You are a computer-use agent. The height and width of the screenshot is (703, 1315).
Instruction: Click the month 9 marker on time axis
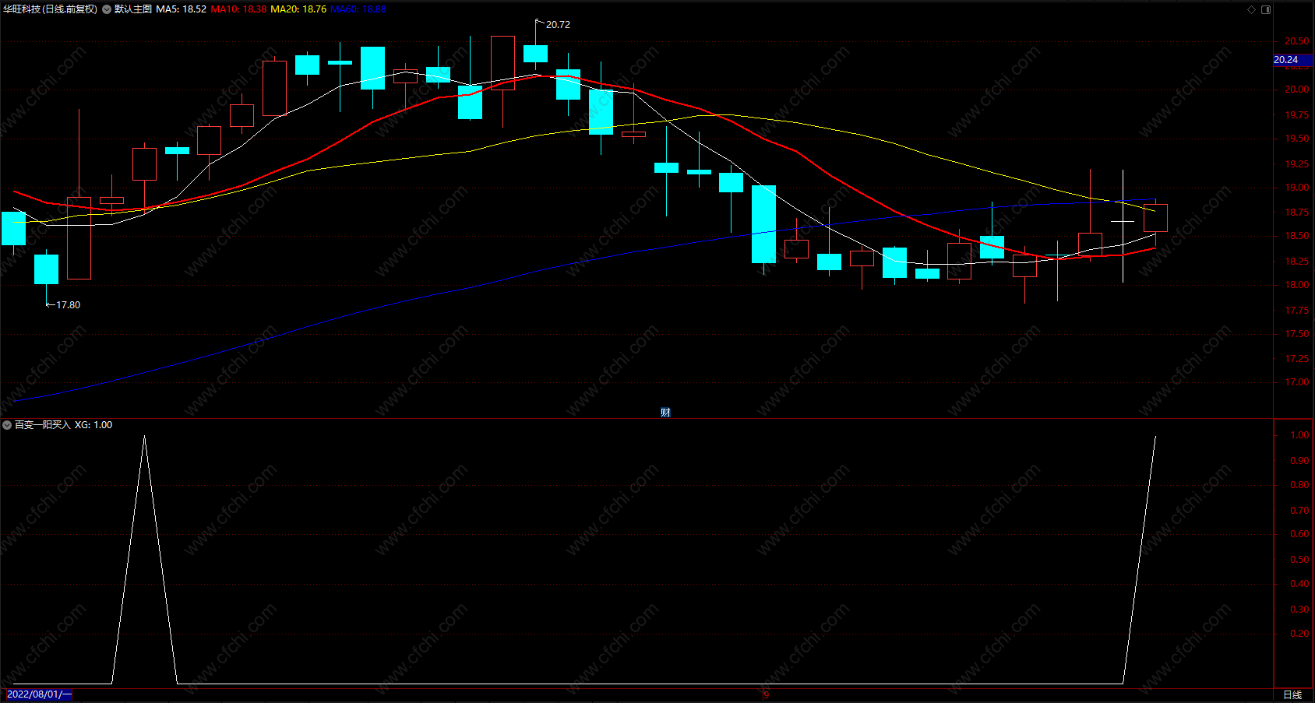point(766,694)
